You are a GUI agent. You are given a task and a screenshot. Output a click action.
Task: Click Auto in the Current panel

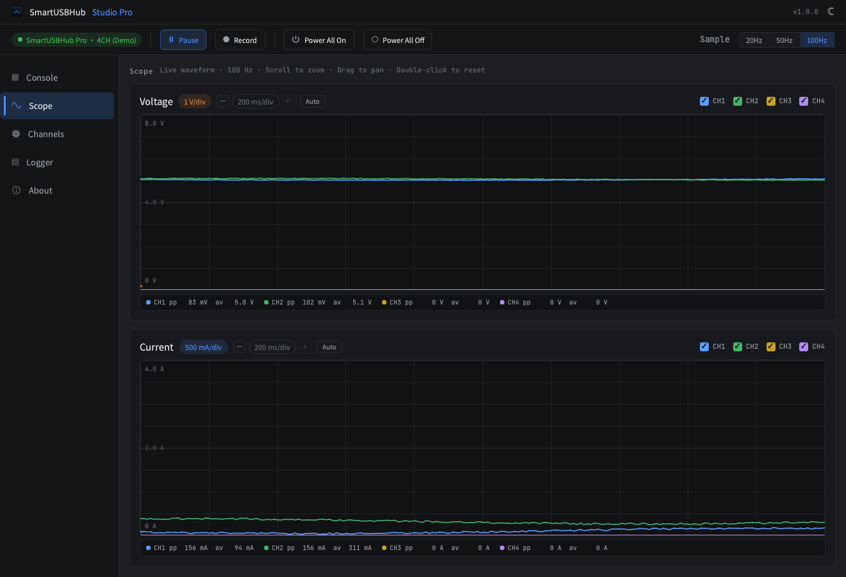tap(329, 347)
